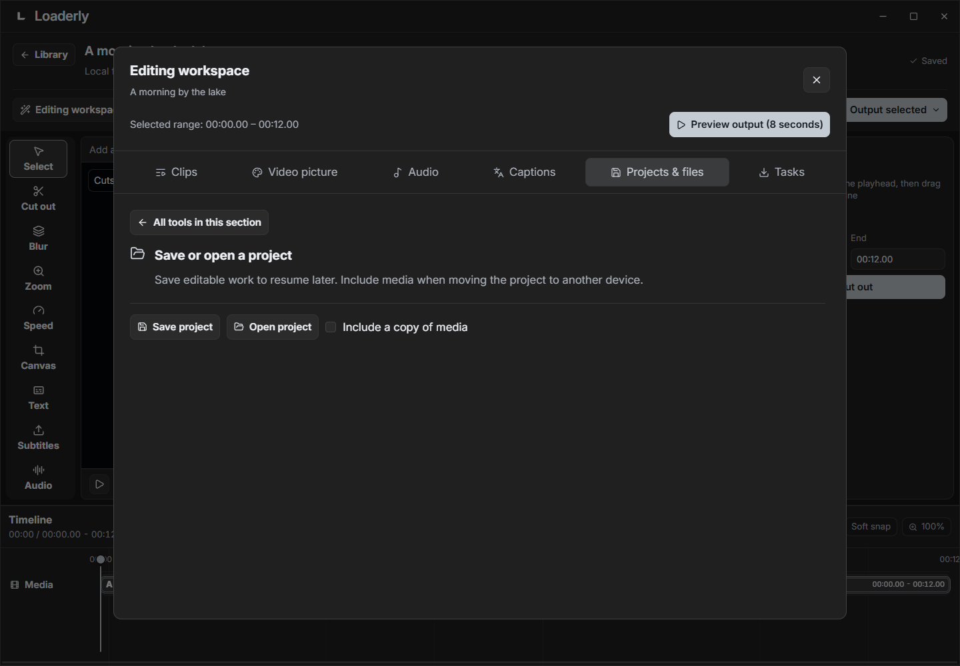The image size is (960, 666).
Task: Open the Captions tab
Action: coord(524,172)
